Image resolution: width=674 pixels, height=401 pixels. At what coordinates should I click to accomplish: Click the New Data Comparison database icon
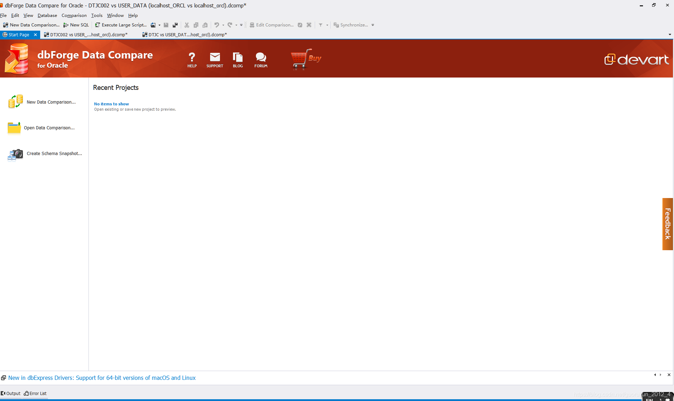16,101
